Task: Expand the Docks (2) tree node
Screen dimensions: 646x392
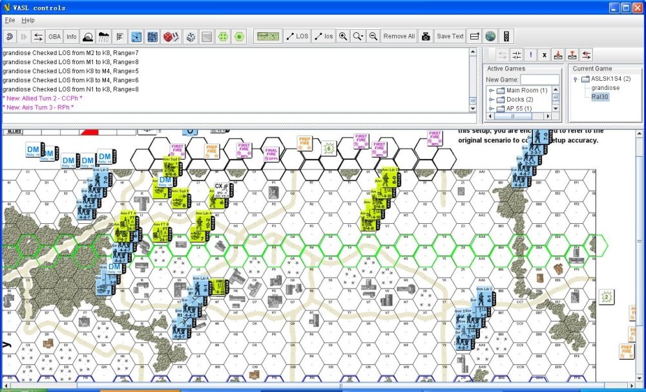Action: point(491,100)
